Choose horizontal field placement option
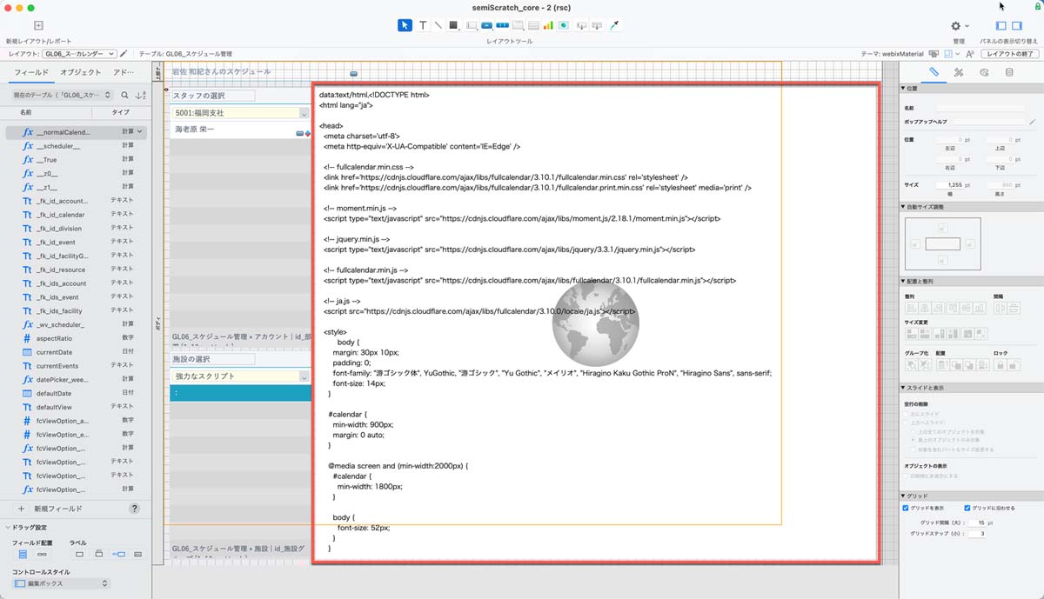This screenshot has width=1044, height=599. [x=42, y=554]
